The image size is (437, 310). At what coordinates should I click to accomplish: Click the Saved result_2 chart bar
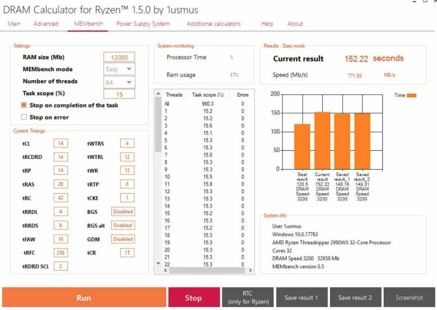[x=362, y=141]
